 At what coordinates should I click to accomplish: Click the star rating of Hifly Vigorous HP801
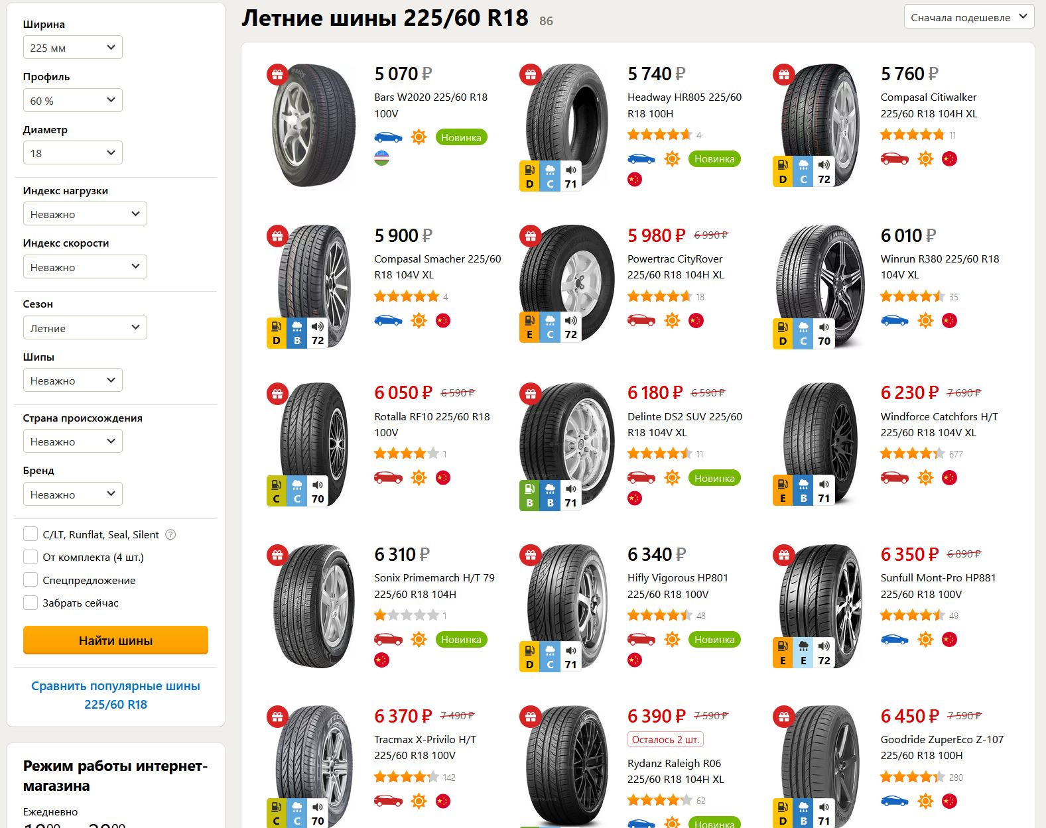point(659,616)
